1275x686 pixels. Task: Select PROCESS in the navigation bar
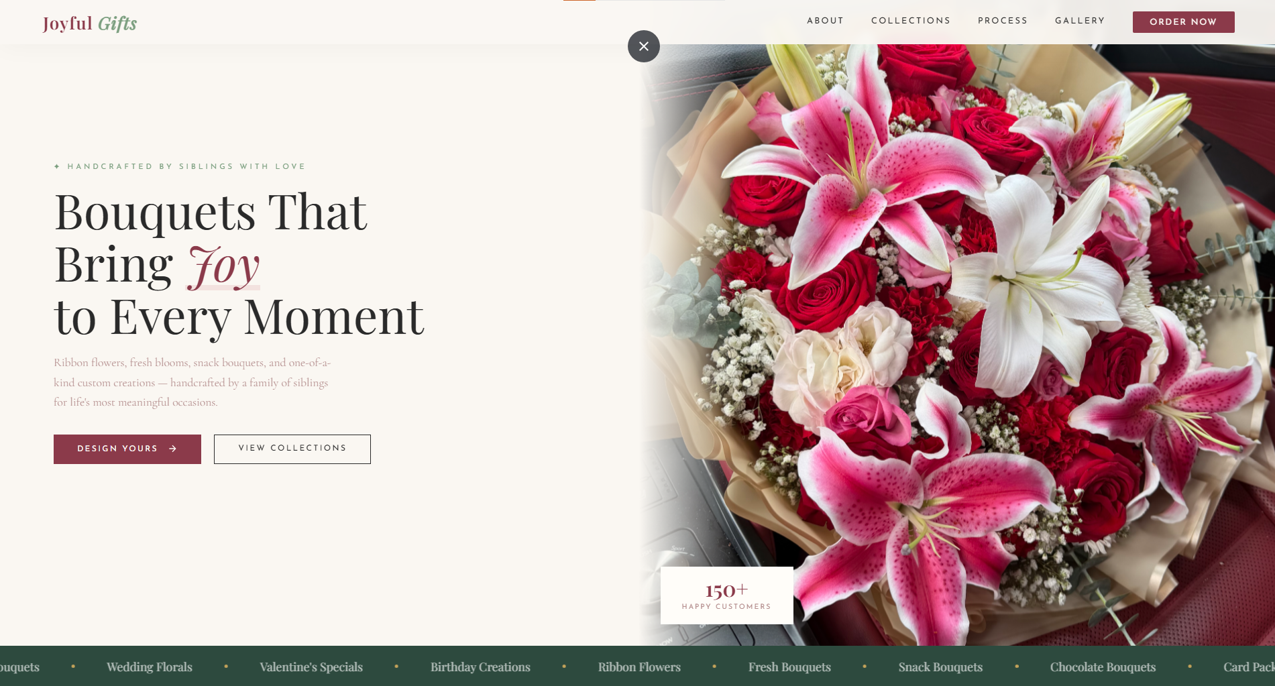coord(1002,21)
